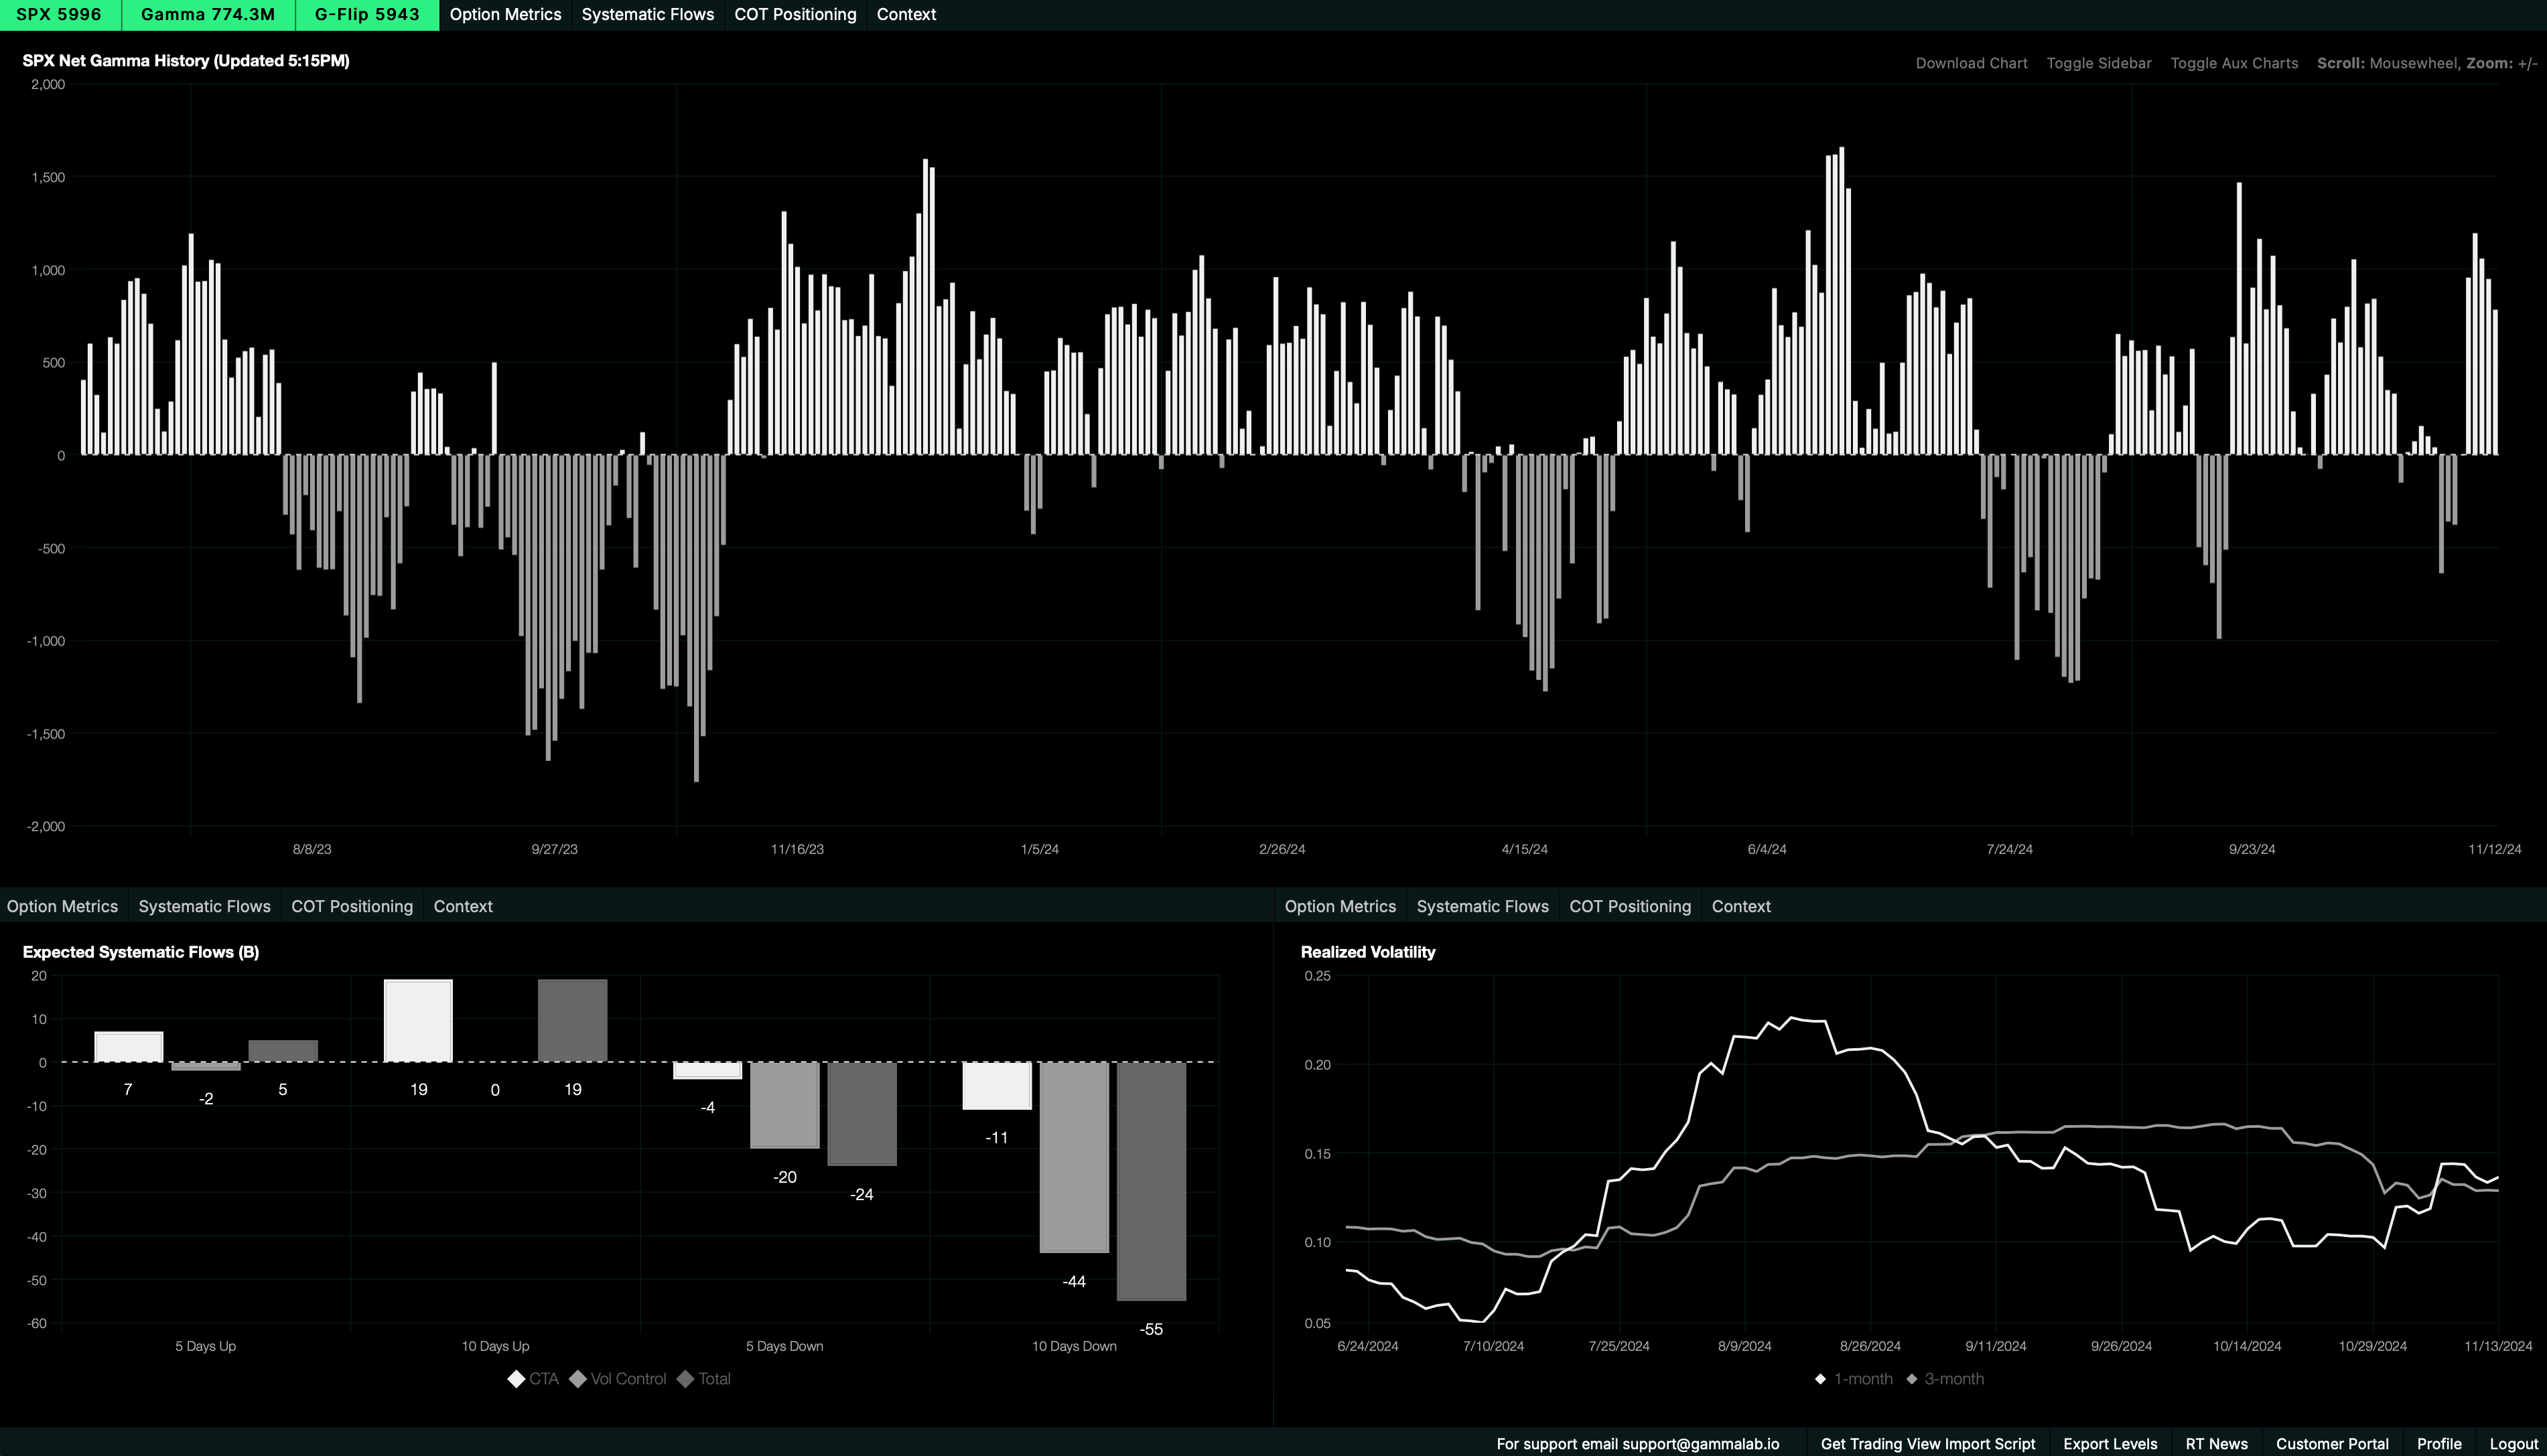The height and width of the screenshot is (1456, 2547).
Task: Click Toggle Aux Charts
Action: (x=2233, y=63)
